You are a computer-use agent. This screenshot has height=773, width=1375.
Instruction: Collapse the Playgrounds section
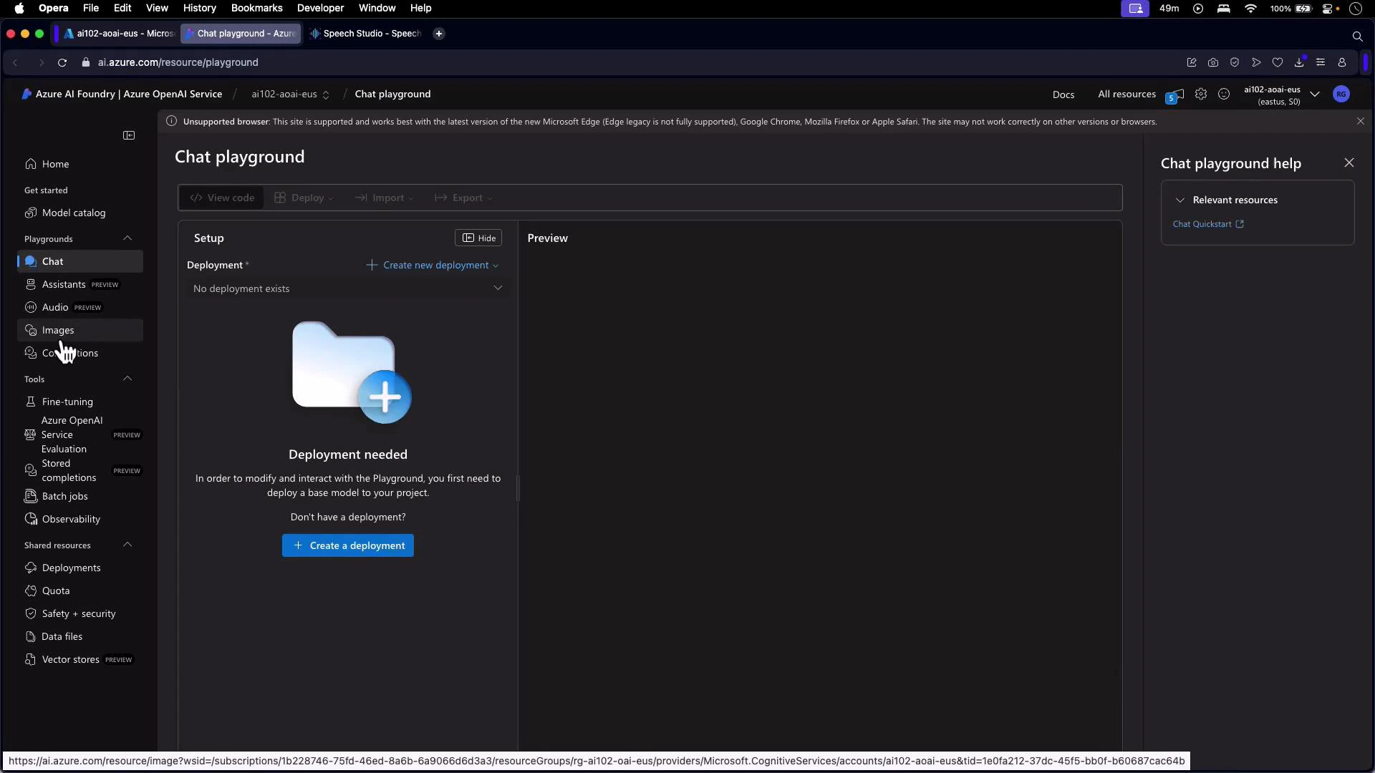coord(127,238)
